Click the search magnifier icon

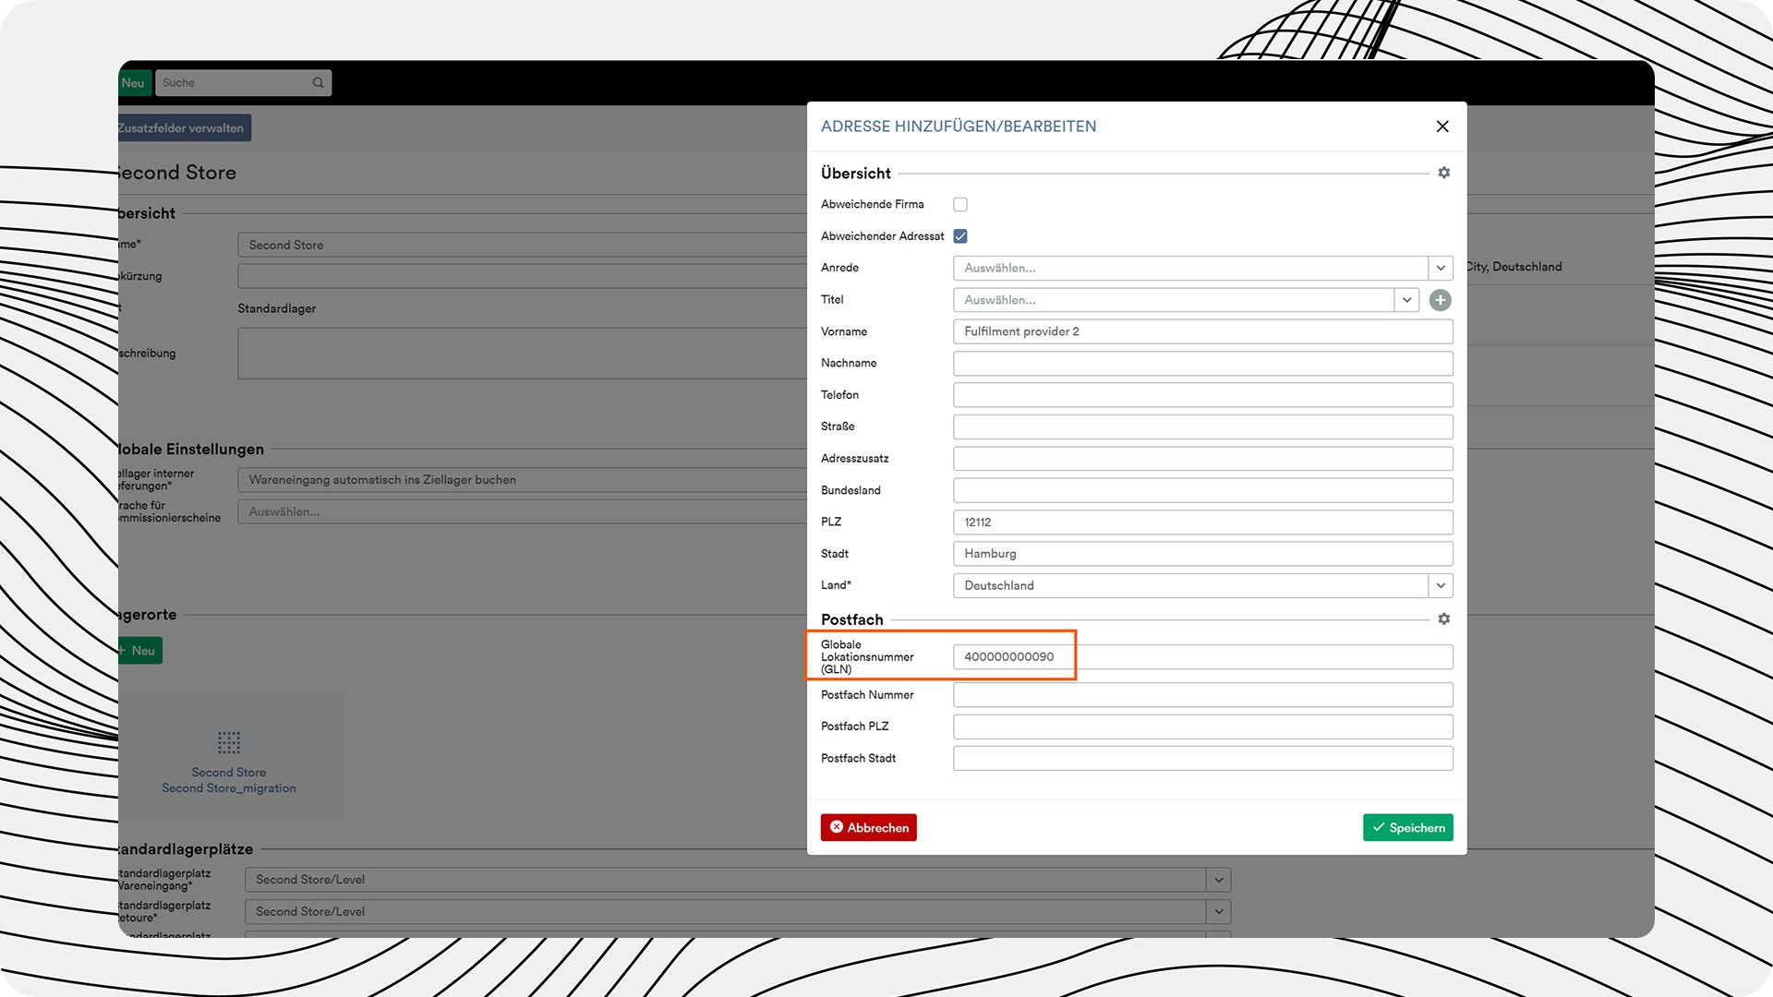(318, 83)
